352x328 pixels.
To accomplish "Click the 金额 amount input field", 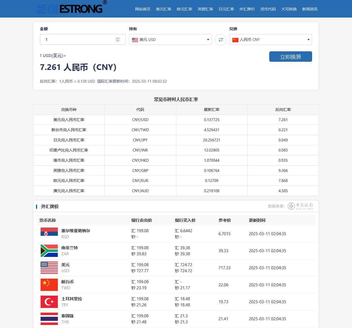I will pos(82,40).
